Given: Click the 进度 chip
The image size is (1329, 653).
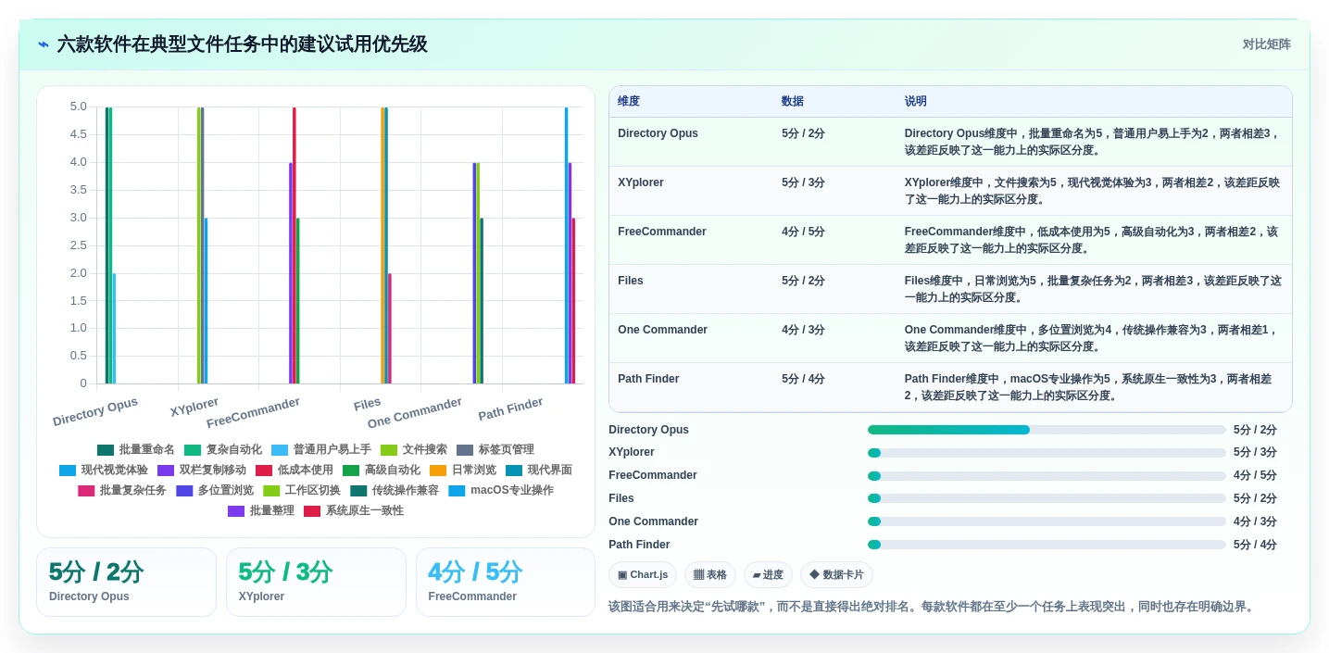Looking at the screenshot, I should 768,574.
